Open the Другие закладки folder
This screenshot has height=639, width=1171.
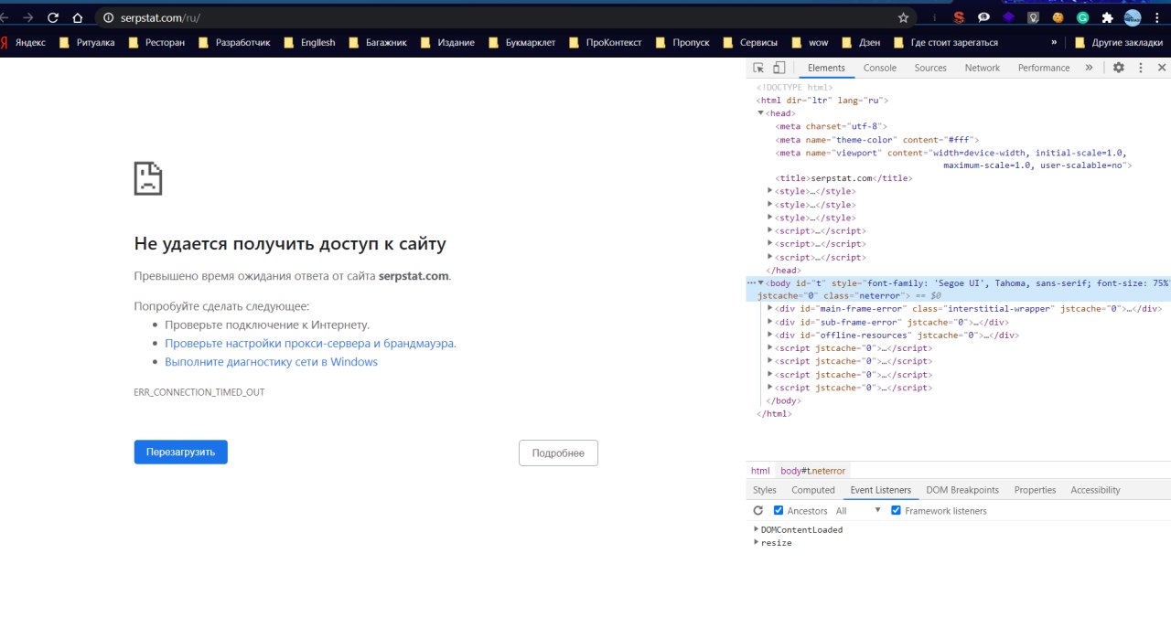tap(1121, 42)
